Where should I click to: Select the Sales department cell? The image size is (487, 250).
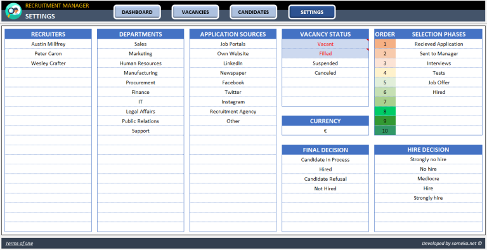click(140, 44)
